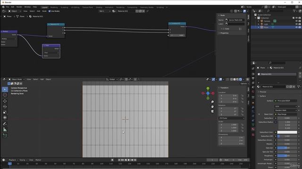This screenshot has width=302, height=169.
Task: Open the Playback popover in timeline
Action: [x=13, y=160]
